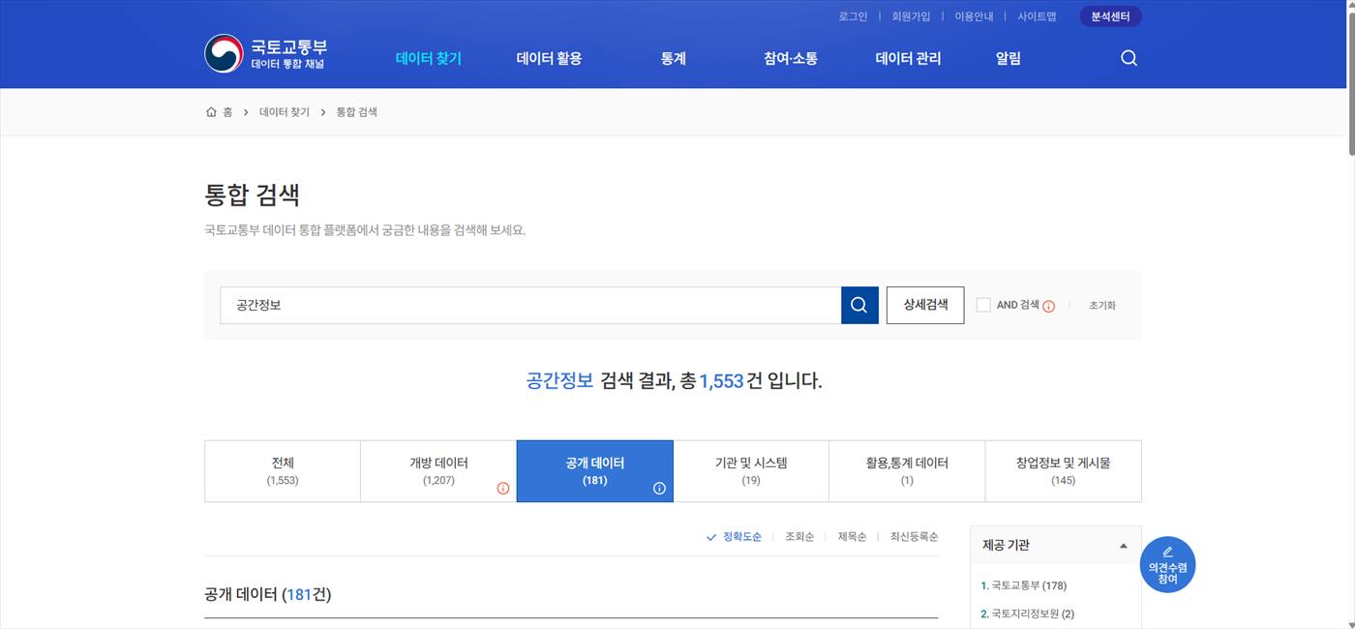This screenshot has height=629, width=1355.
Task: Select the 창업정보 및 게시물 tab
Action: (x=1063, y=471)
